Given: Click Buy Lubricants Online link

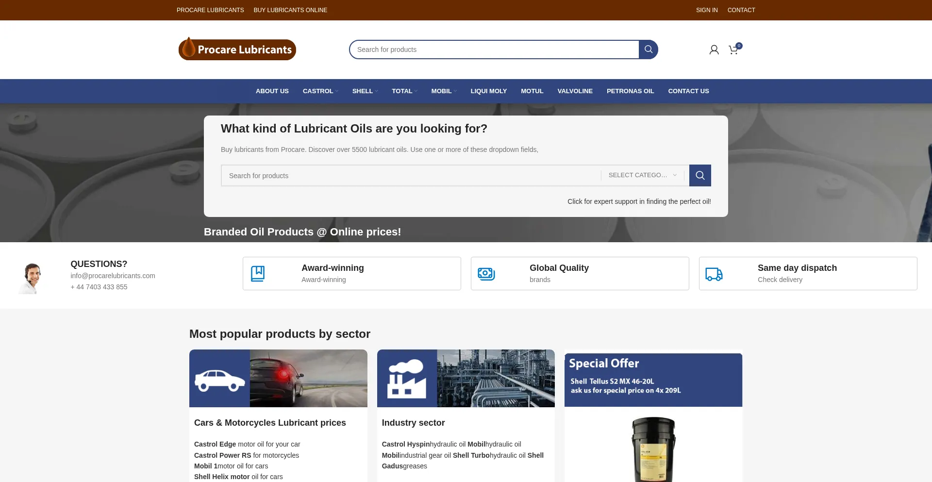Looking at the screenshot, I should click(x=290, y=10).
